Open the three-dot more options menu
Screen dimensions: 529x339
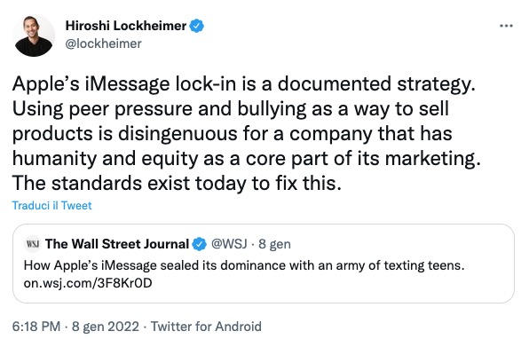(x=506, y=26)
